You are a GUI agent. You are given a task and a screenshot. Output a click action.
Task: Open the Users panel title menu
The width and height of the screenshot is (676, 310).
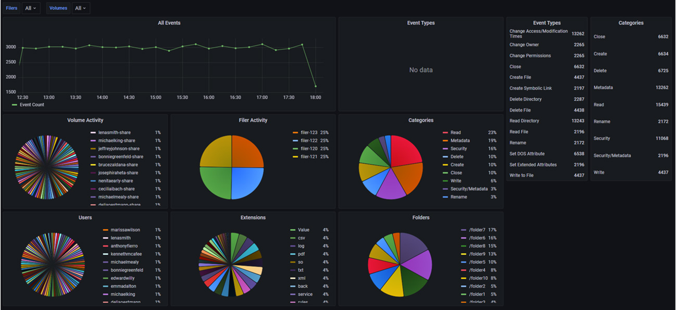tap(85, 217)
